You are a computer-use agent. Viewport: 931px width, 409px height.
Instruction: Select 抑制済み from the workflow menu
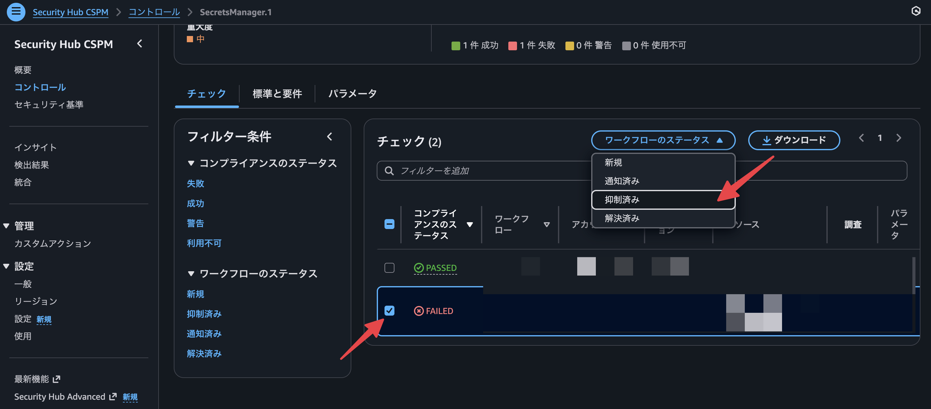click(621, 200)
